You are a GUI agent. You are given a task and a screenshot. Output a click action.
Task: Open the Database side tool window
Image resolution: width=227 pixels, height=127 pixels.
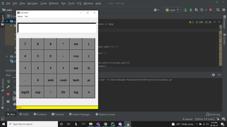224,22
